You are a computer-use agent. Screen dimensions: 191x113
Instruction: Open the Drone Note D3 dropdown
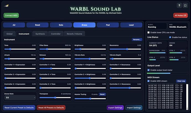click(x=20, y=97)
